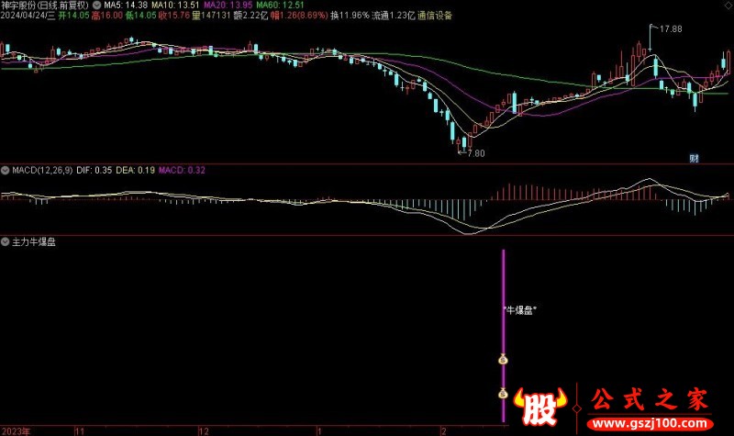Click the turnover rate 换11.96%
The height and width of the screenshot is (436, 734).
tap(350, 16)
